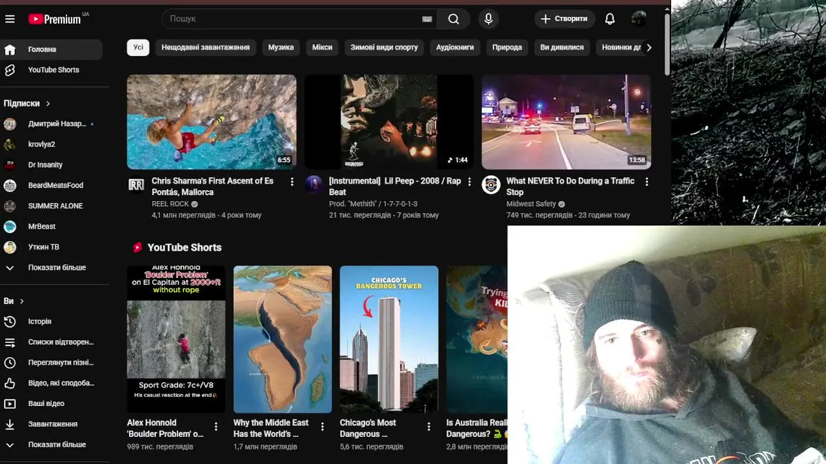Open Dr Insanity channel subscription

click(x=52, y=165)
